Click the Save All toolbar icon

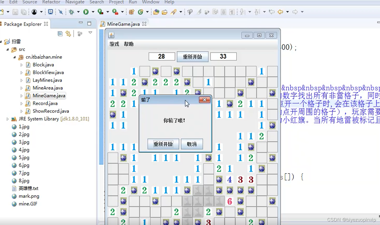(24, 12)
